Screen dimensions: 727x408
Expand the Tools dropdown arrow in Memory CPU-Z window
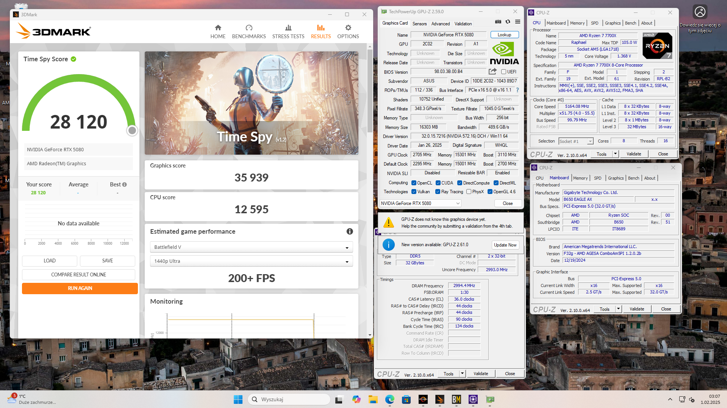(462, 374)
